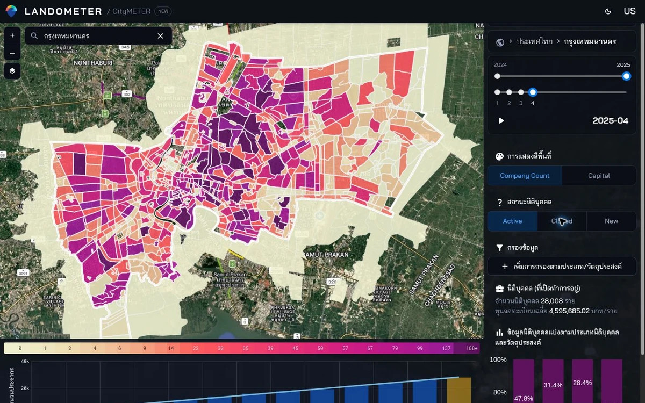Click the LANDOMETER brand name

pos(63,11)
